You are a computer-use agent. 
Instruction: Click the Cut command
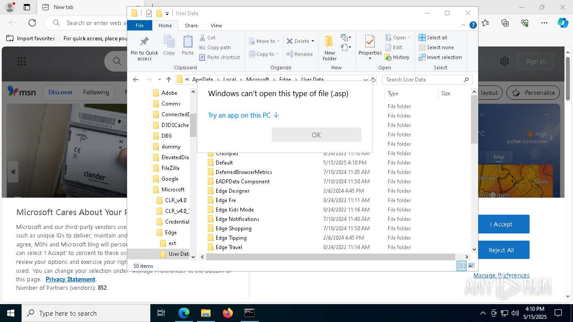[207, 38]
